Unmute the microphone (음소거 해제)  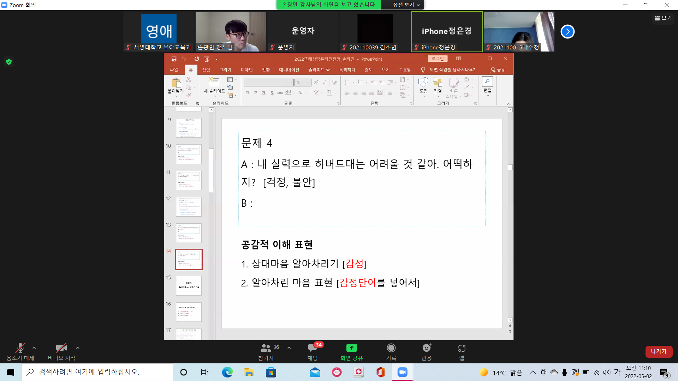(20, 348)
